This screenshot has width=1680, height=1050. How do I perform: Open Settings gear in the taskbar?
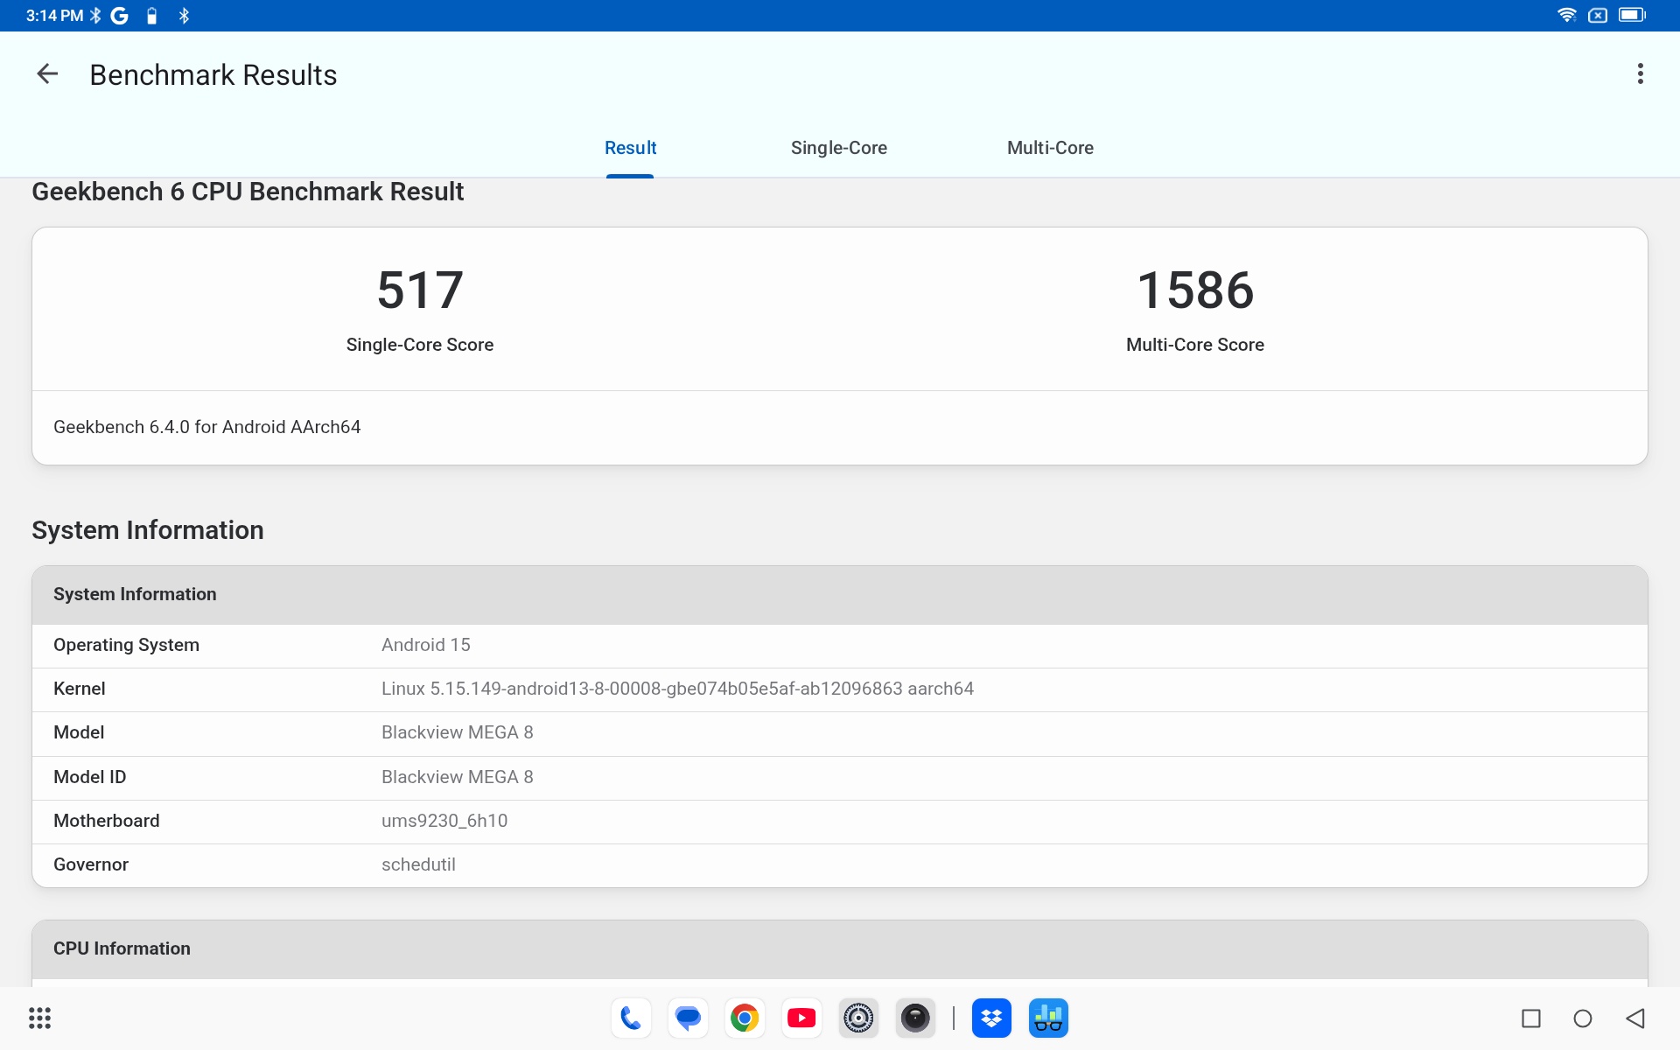[x=858, y=1018]
